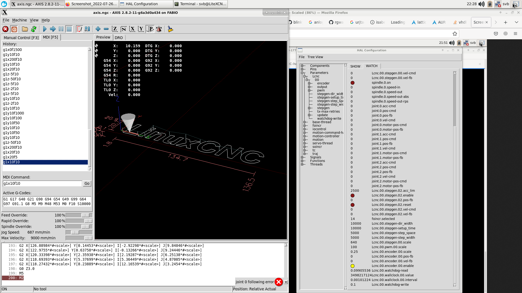Image resolution: width=522 pixels, height=293 pixels.
Task: Select Preview tab
Action: 103,37
